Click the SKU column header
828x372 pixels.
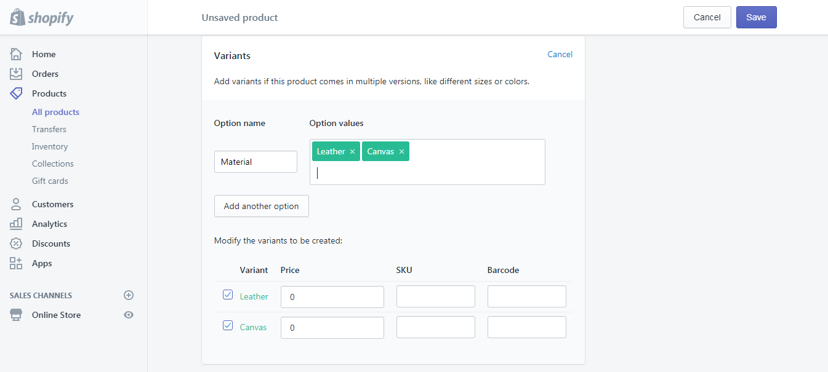[x=404, y=270]
